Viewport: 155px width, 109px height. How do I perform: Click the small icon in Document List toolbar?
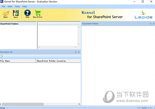tap(1, 57)
